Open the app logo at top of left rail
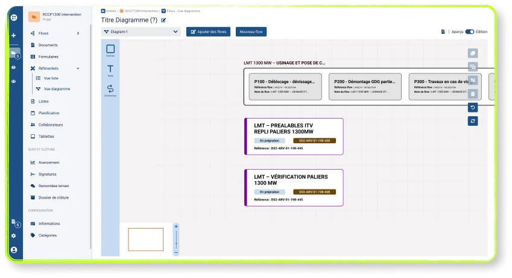 [14, 17]
